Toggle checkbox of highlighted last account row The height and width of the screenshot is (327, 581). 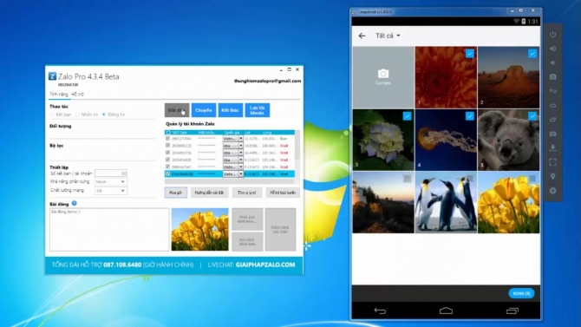tap(168, 173)
